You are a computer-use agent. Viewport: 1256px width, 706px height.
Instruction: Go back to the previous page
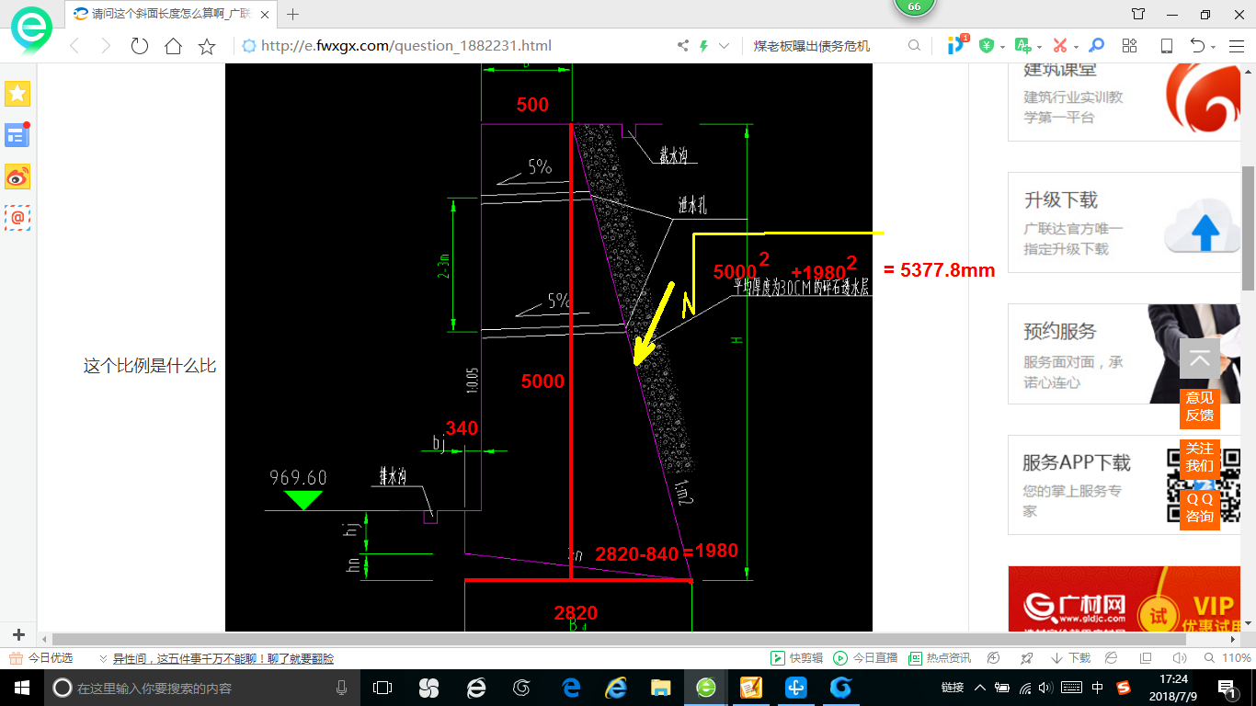click(74, 45)
